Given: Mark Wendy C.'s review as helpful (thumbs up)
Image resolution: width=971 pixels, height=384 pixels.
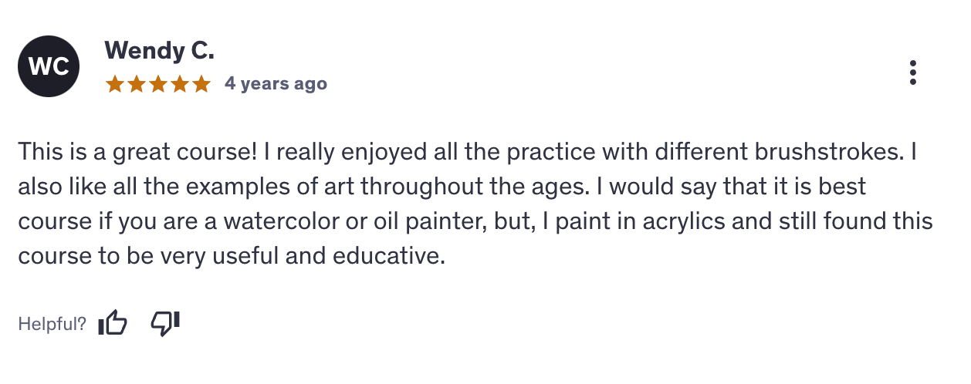Looking at the screenshot, I should pos(113,324).
